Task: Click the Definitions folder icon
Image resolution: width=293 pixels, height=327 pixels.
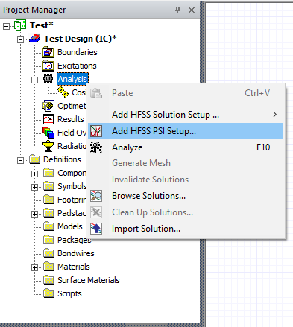Action: click(34, 159)
